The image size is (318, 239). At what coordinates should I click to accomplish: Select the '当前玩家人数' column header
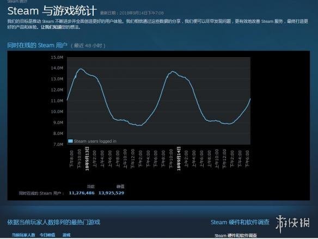23,235
